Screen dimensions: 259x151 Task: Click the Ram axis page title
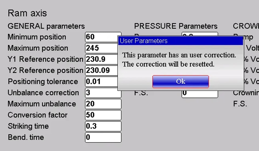click(x=28, y=13)
